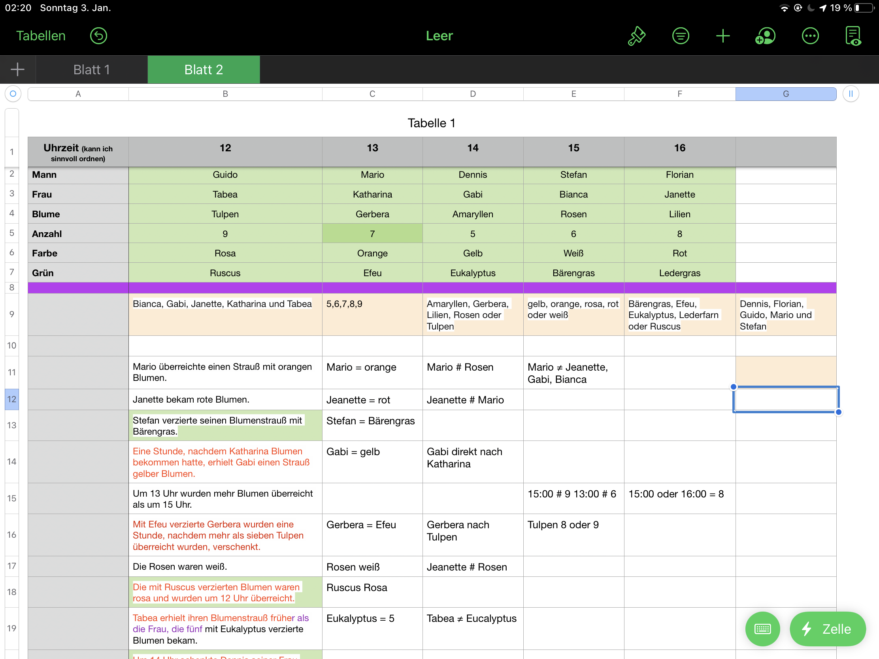Tap the document title Leer

coord(439,36)
